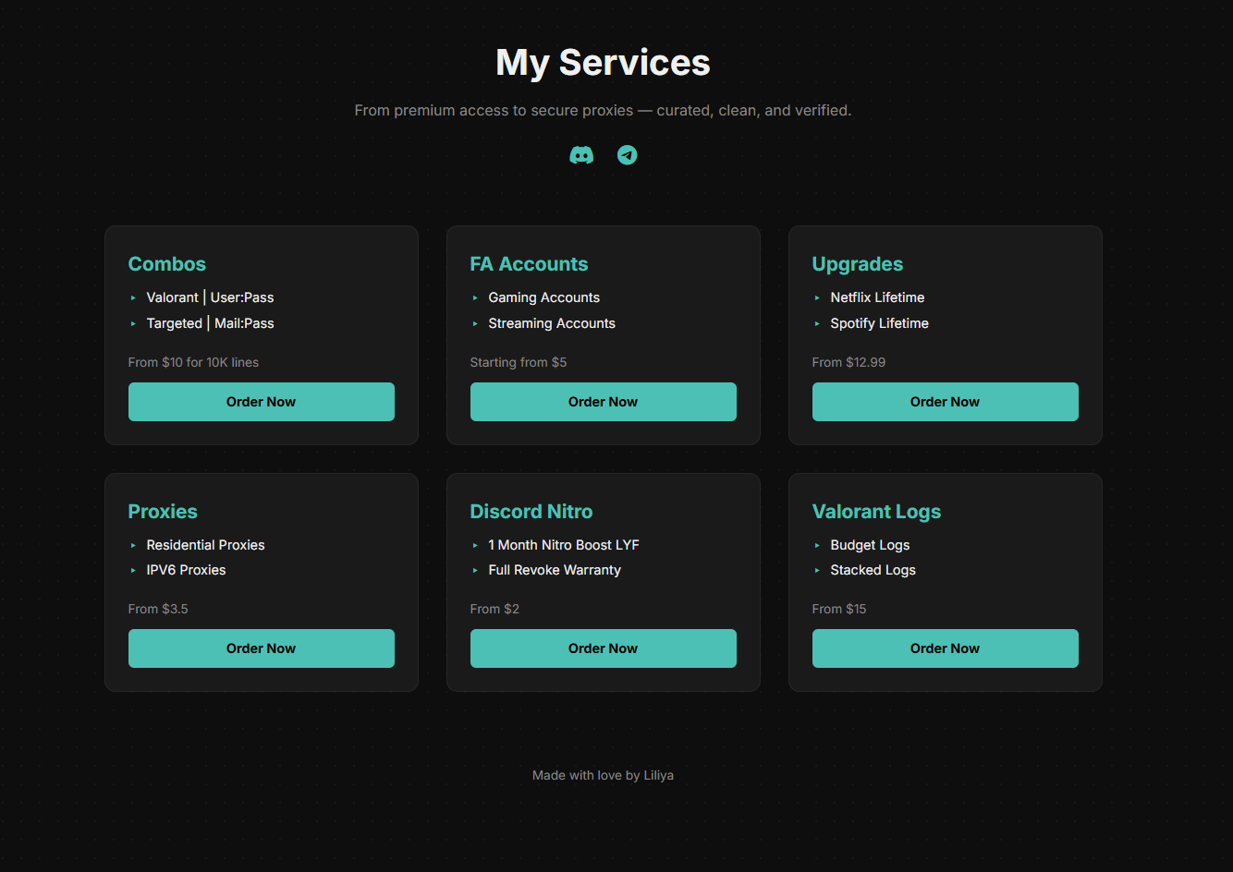Click the 'My Services' heading
Screen dimensions: 1233x872
pyautogui.click(x=604, y=63)
